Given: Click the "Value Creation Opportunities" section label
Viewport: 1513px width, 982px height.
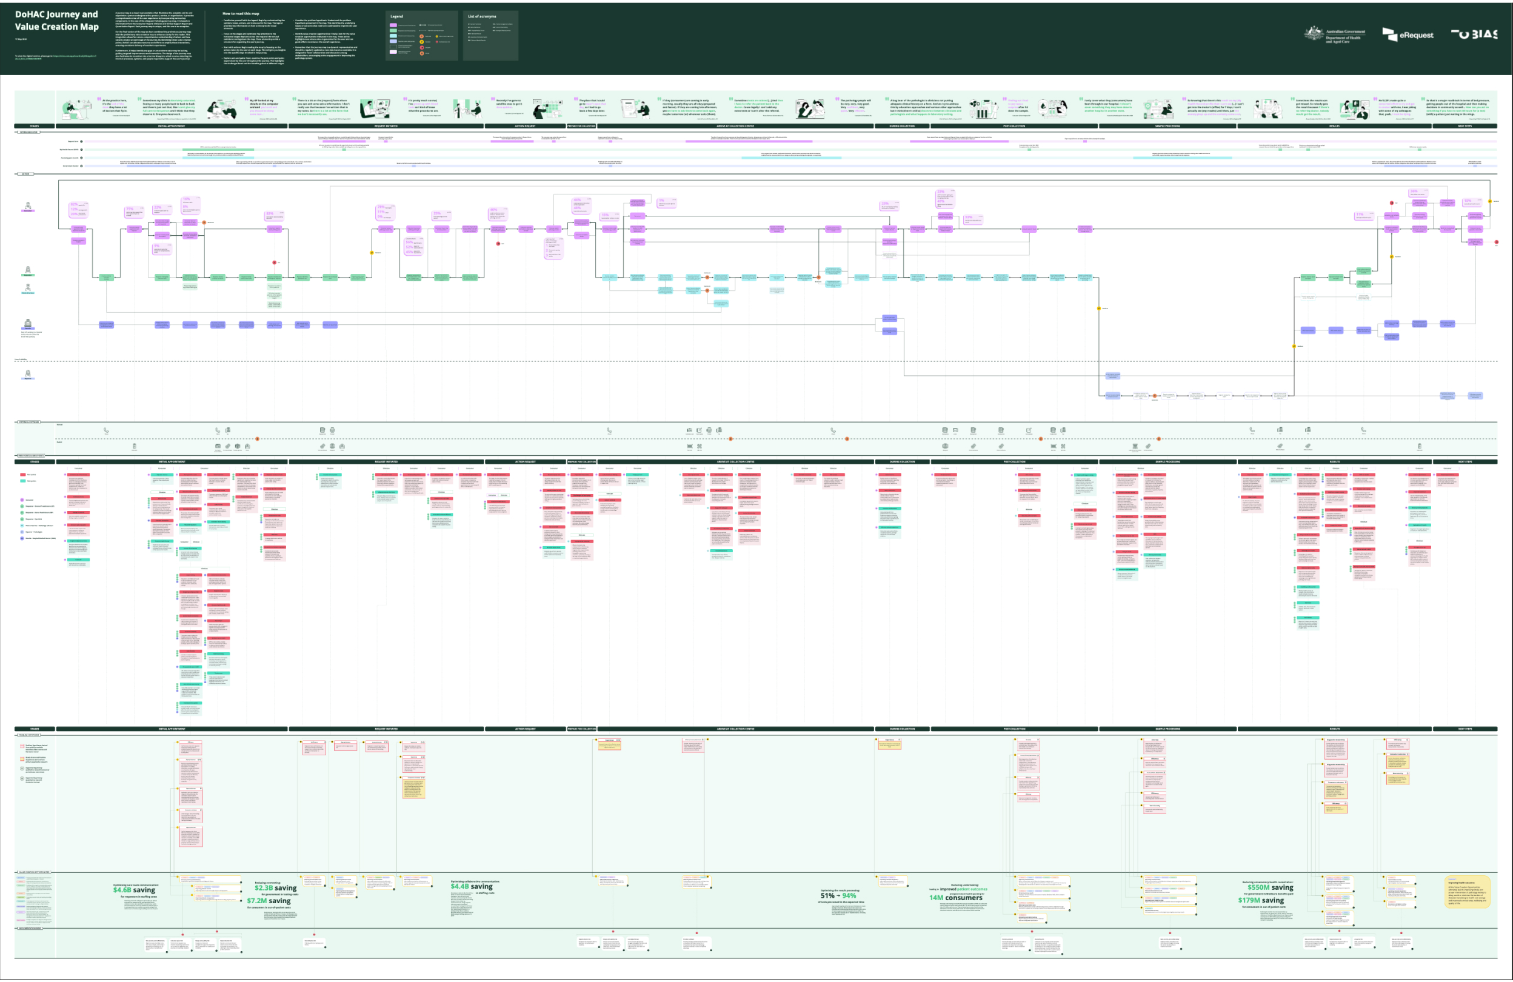Looking at the screenshot, I should [34, 872].
